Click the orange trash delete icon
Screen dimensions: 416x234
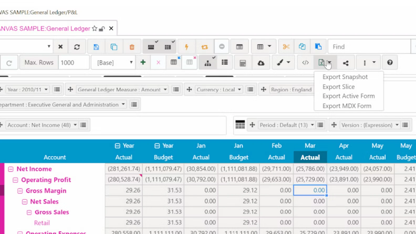click(x=132, y=47)
